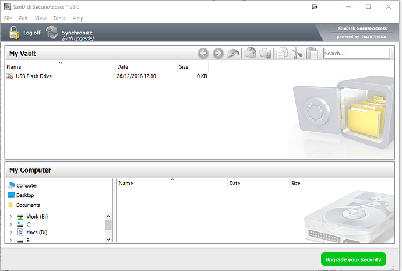
Task: Sort vault files by Date column
Action: tap(146, 66)
